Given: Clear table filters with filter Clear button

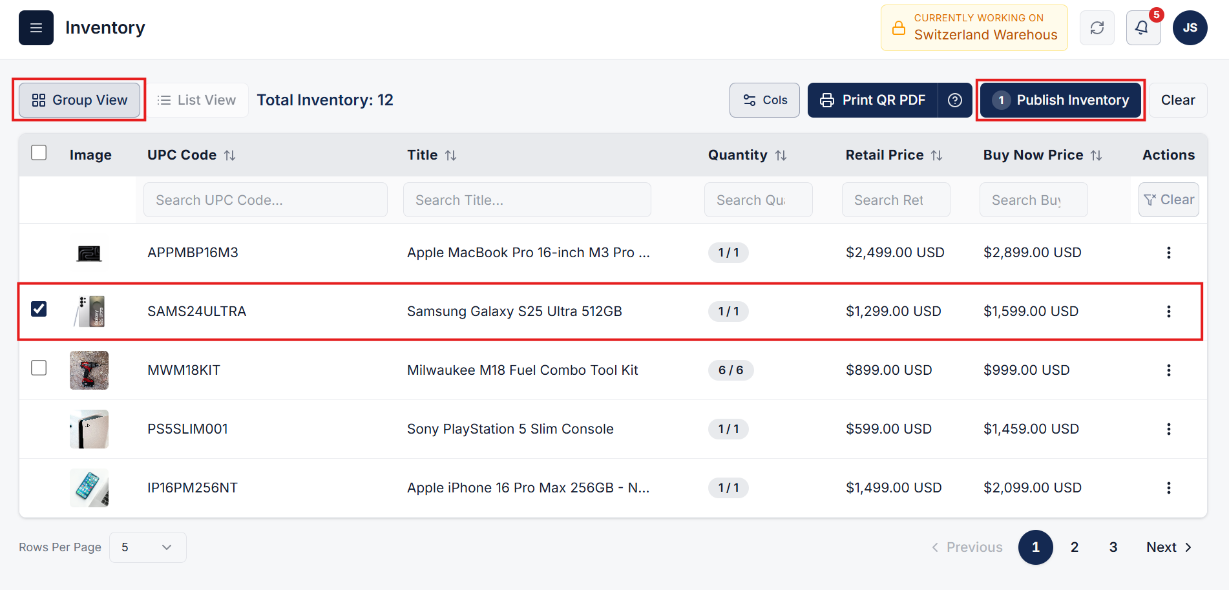Looking at the screenshot, I should point(1169,200).
